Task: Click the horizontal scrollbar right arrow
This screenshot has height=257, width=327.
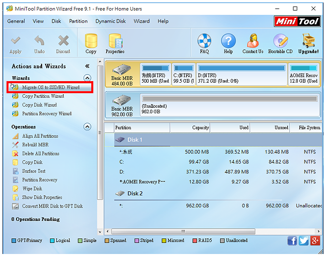Action: pyautogui.click(x=318, y=231)
